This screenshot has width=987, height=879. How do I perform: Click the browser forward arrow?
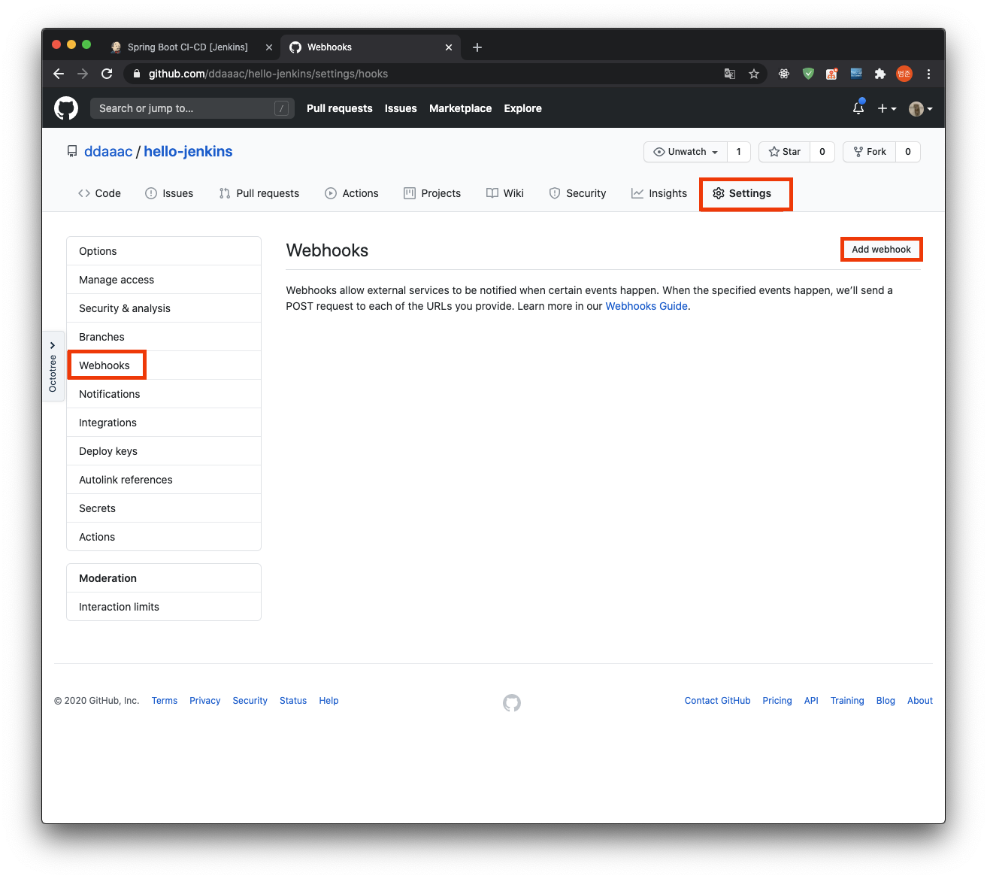[83, 74]
